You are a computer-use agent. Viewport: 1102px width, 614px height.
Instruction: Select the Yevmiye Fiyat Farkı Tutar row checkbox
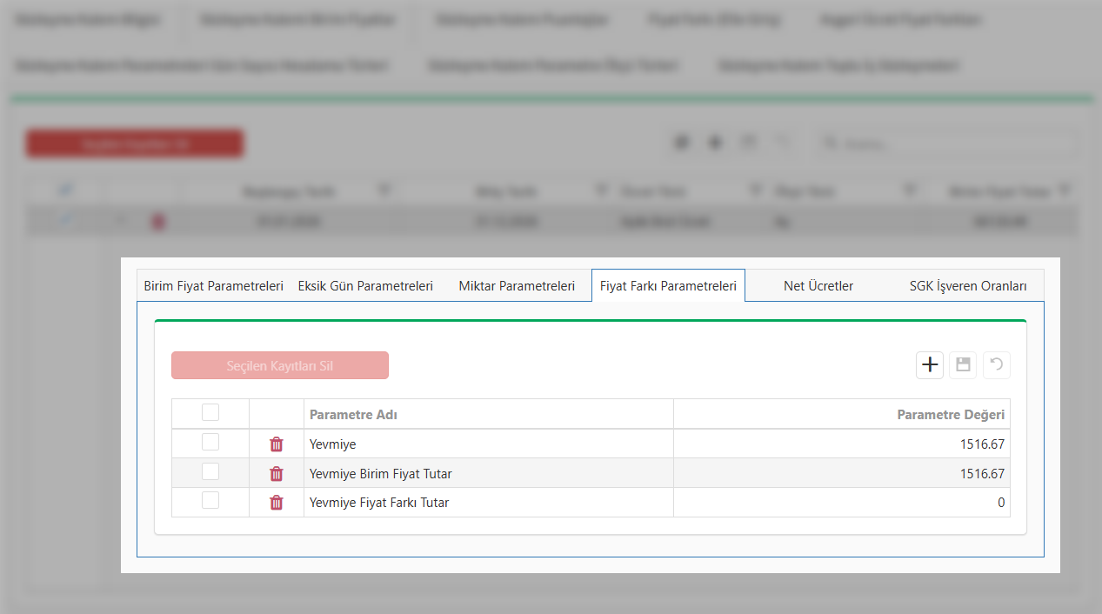point(210,501)
